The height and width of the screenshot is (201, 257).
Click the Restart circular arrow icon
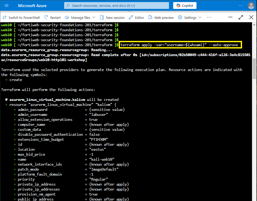tap(46, 17)
